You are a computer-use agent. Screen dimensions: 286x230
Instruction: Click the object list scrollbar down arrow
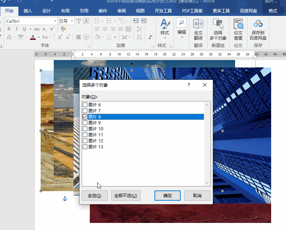click(x=208, y=183)
